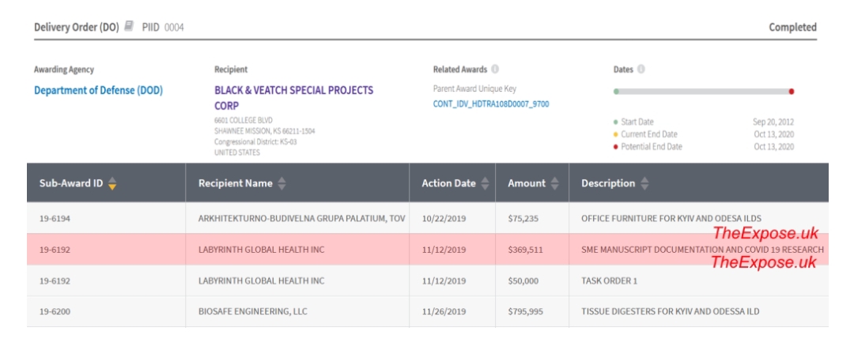The height and width of the screenshot is (354, 854).
Task: Sort by Recipient Name arrows
Action: pyautogui.click(x=282, y=183)
